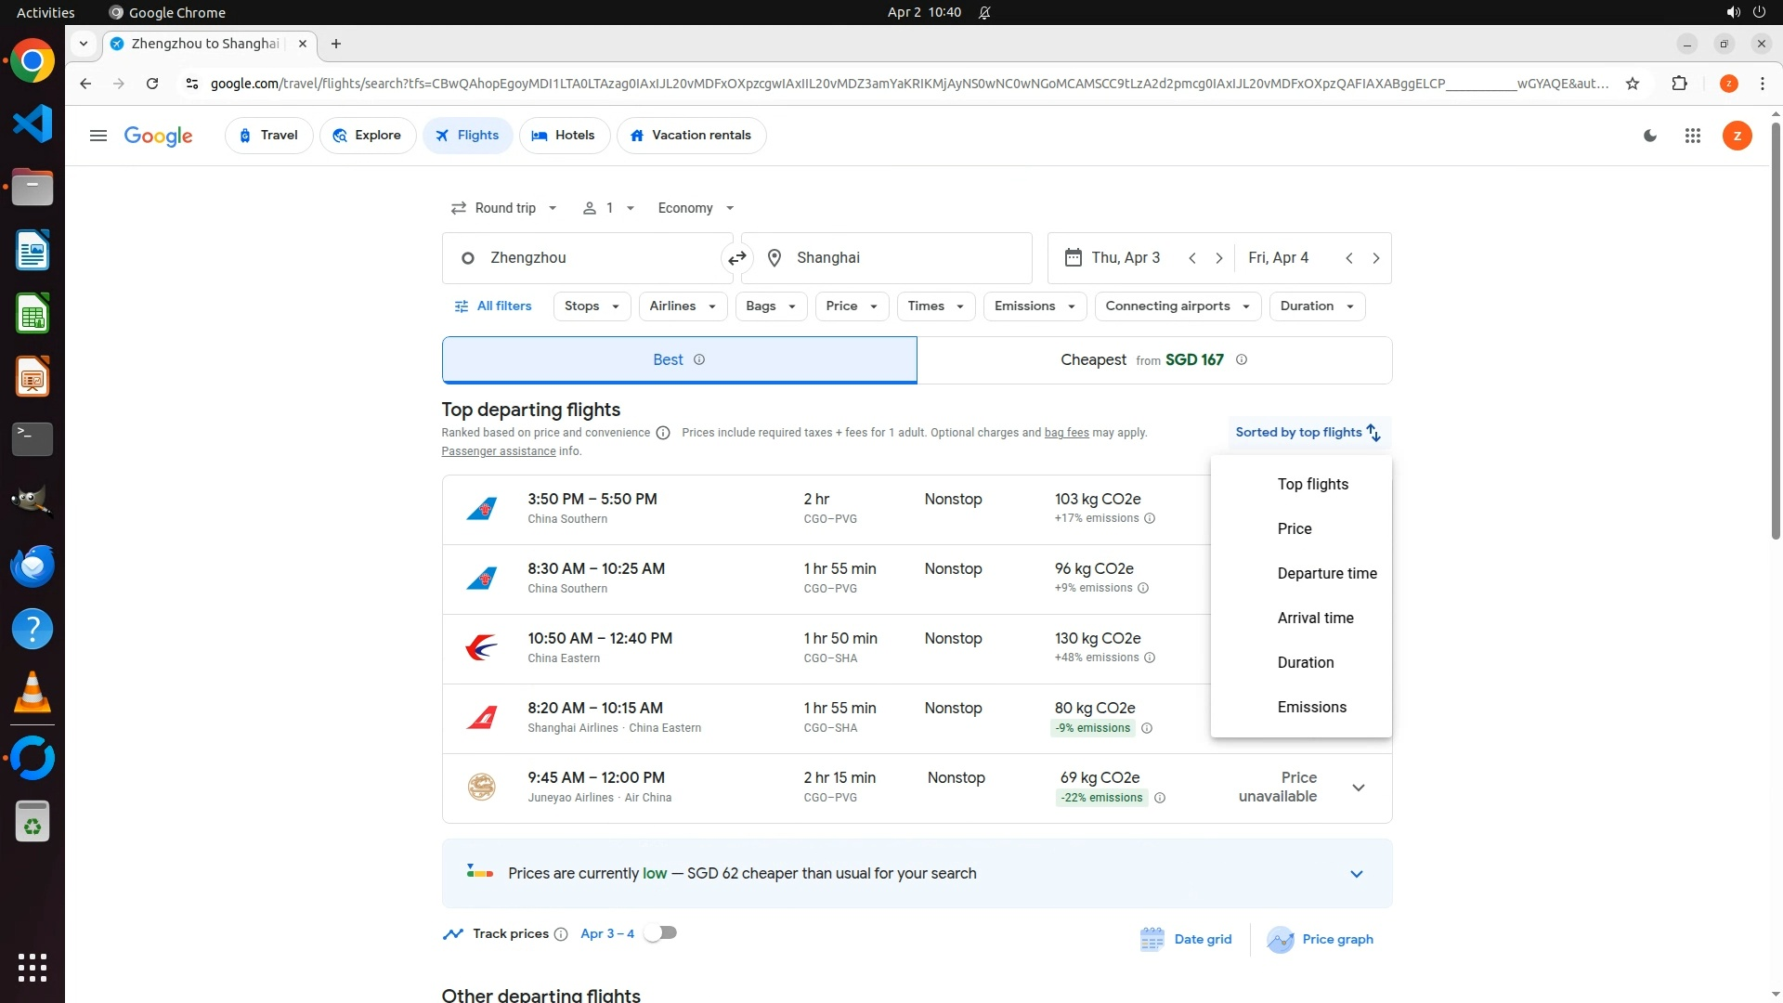
Task: Expand the low prices insight banner
Action: (1356, 874)
